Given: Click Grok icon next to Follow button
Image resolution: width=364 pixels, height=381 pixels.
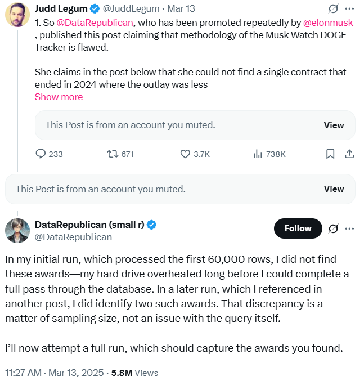Looking at the screenshot, I should 333,228.
